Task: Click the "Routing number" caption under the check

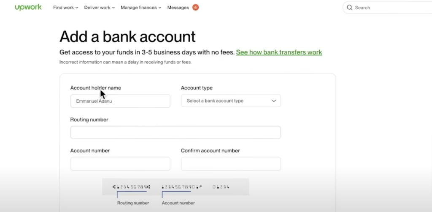Action: (x=133, y=203)
